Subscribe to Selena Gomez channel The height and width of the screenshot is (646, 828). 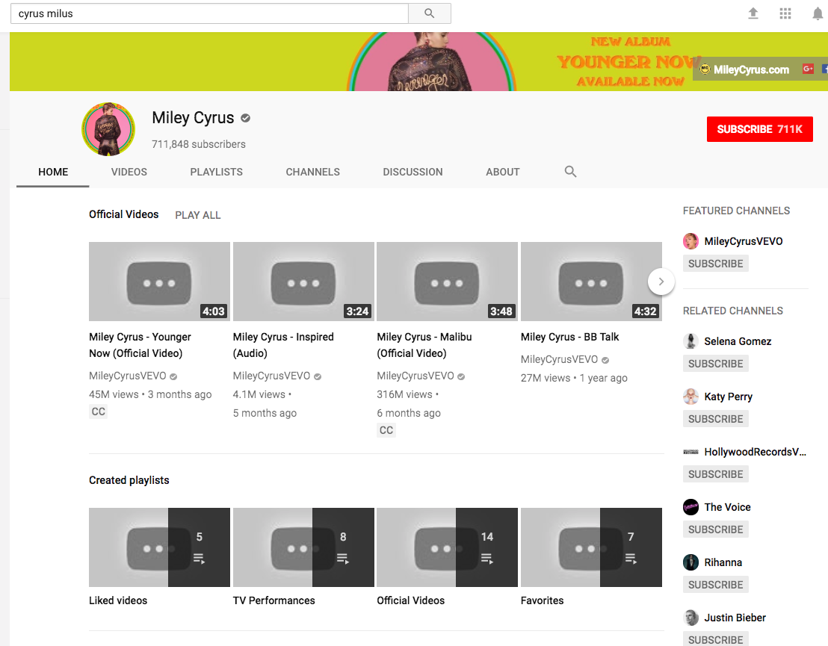pos(715,364)
